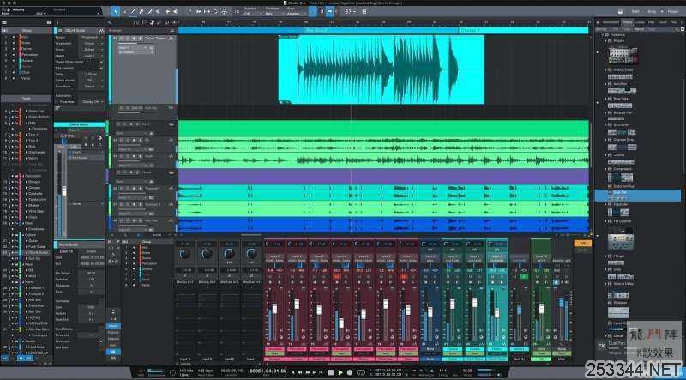The height and width of the screenshot is (380, 686).
Task: Select the Arrow tool
Action: 115,11
